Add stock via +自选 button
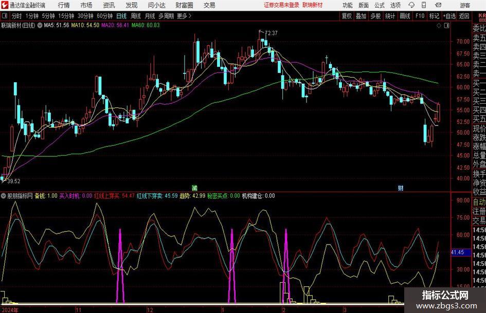Image resolution: width=486 pixels, height=313 pixels. (x=449, y=16)
